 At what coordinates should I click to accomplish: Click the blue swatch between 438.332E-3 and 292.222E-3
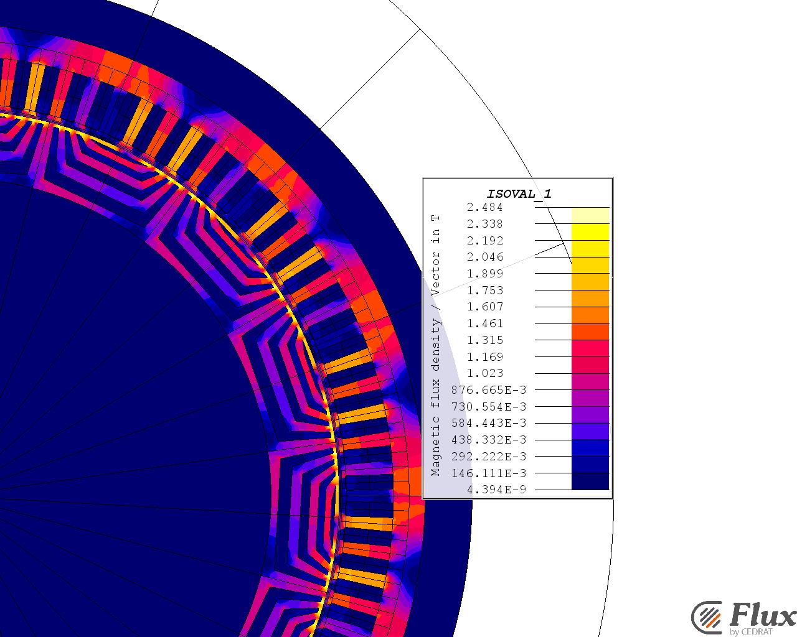tap(590, 448)
